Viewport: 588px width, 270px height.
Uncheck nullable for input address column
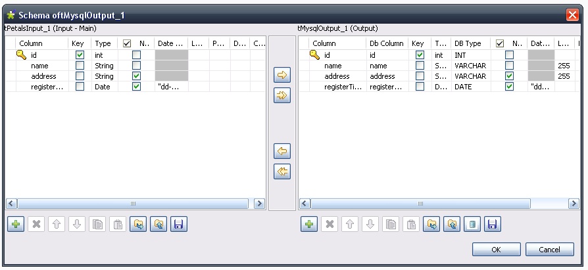click(136, 76)
